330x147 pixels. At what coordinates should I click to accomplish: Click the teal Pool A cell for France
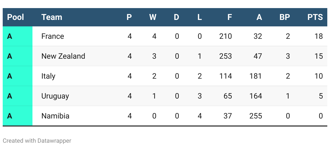pyautogui.click(x=18, y=36)
